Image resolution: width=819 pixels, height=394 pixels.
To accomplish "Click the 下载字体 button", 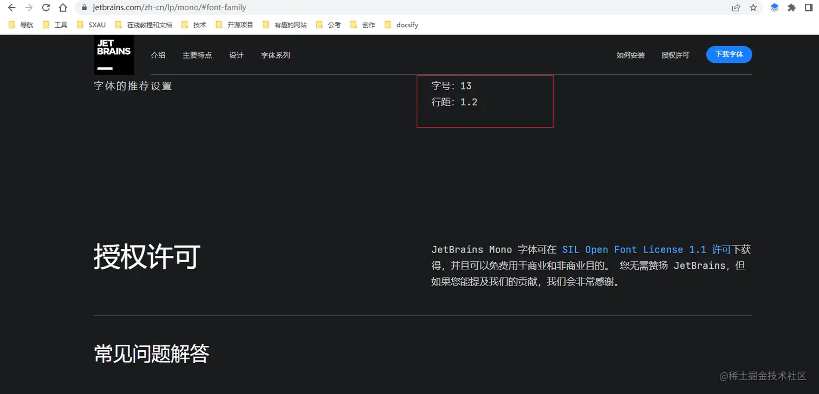I will (x=729, y=54).
